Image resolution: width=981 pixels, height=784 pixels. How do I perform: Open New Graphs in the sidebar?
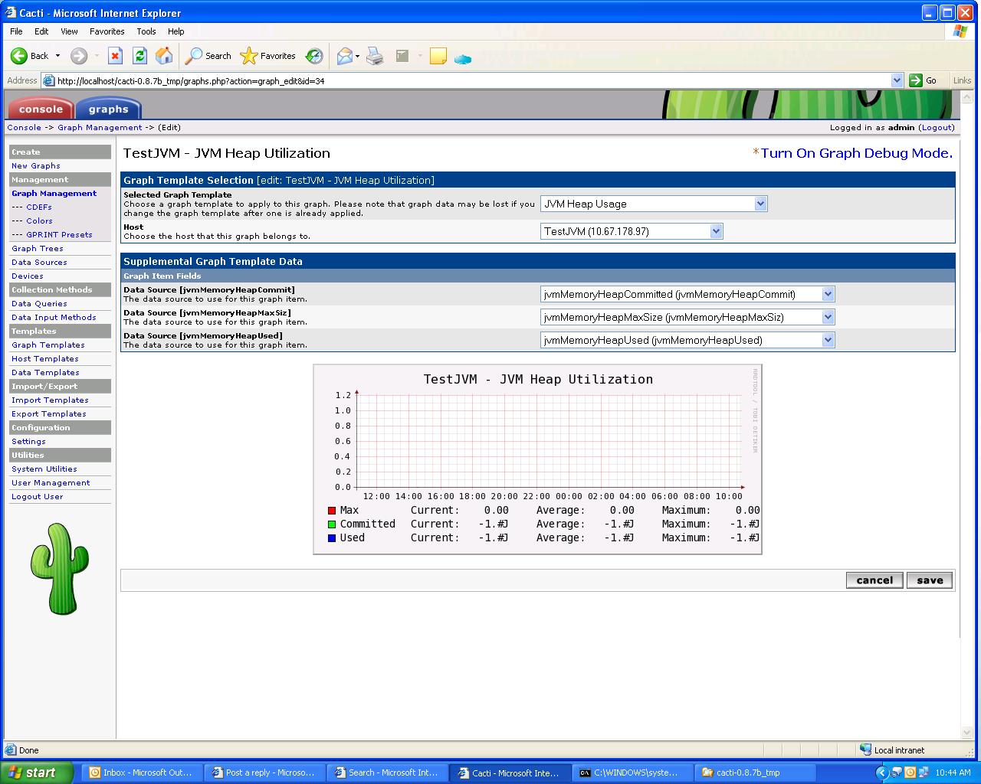(36, 165)
